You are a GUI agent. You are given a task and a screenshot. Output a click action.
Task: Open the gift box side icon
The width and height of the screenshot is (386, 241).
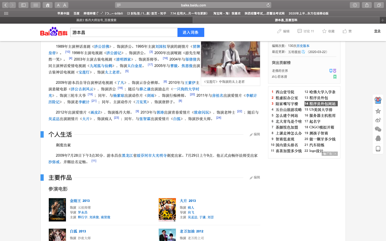[378, 100]
